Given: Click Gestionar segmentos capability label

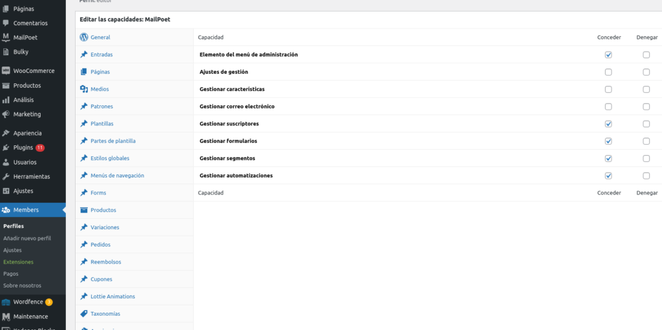Looking at the screenshot, I should click(x=227, y=158).
